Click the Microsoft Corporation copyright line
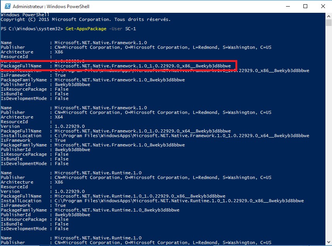The width and height of the screenshot is (332, 246). pos(85,19)
